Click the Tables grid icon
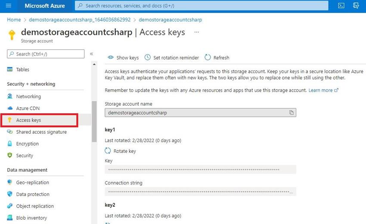 tap(10, 69)
